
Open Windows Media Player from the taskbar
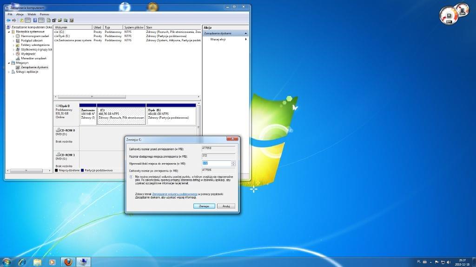52,262
